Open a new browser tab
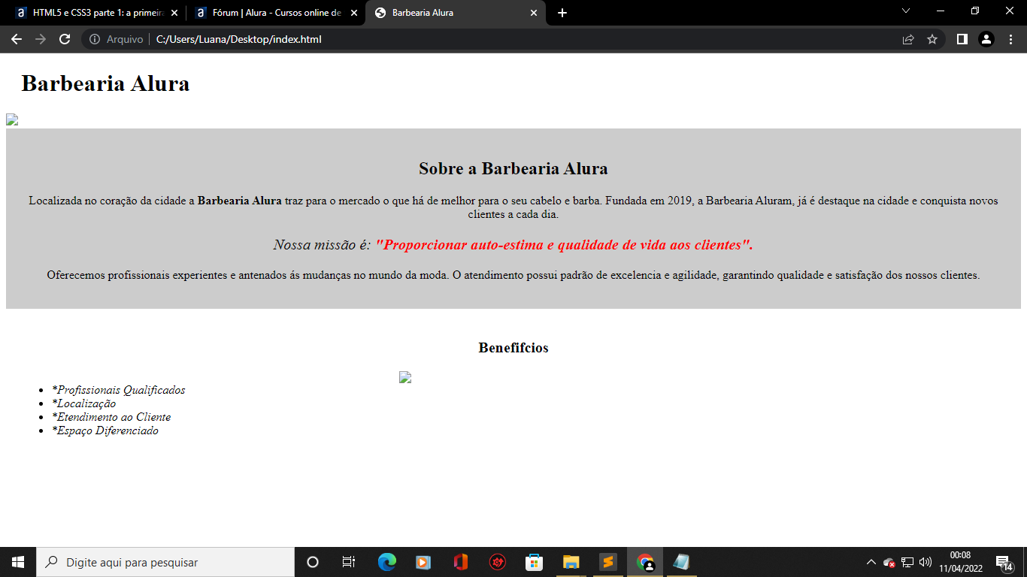Screen dimensions: 1027x577 click(x=562, y=13)
